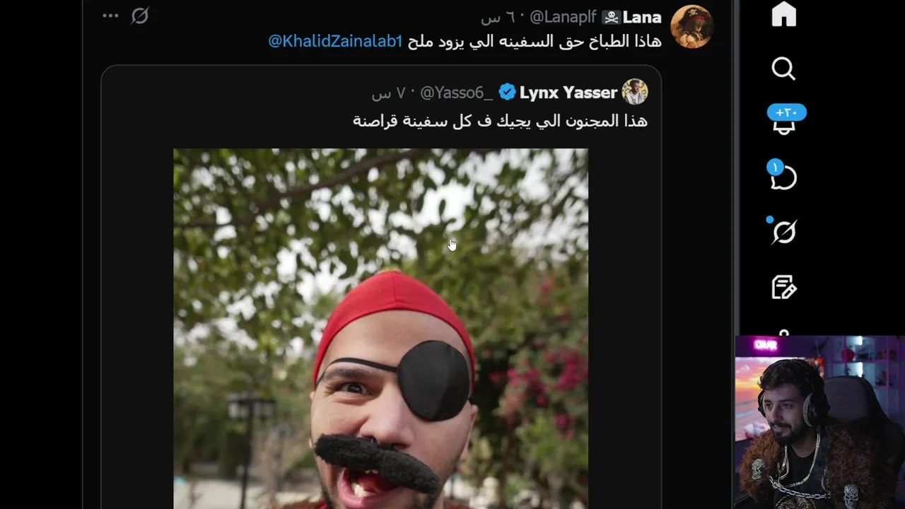905x509 pixels.
Task: Open the notes/compose list icon in the sidebar
Action: pyautogui.click(x=783, y=286)
